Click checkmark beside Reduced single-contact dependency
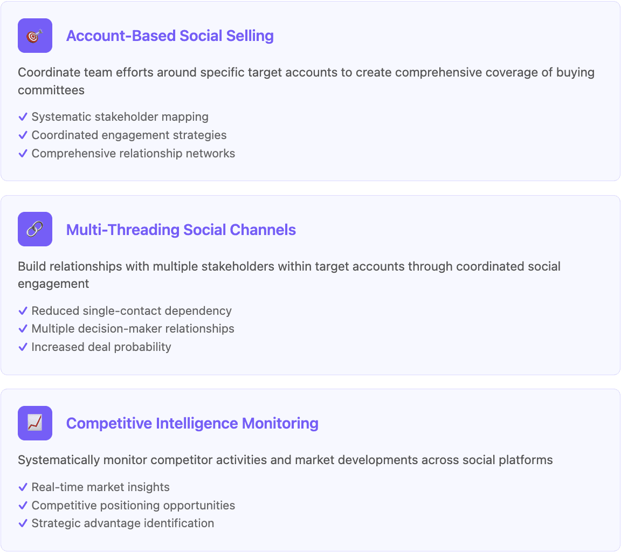Screen dimensions: 621x552 pyautogui.click(x=23, y=311)
